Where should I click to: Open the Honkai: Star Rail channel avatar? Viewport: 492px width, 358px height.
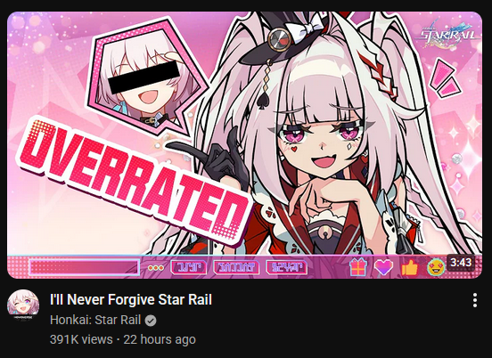click(23, 305)
